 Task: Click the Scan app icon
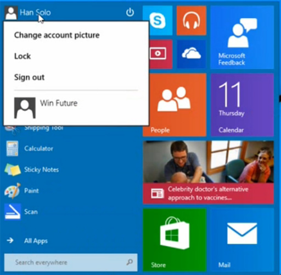coord(13,212)
